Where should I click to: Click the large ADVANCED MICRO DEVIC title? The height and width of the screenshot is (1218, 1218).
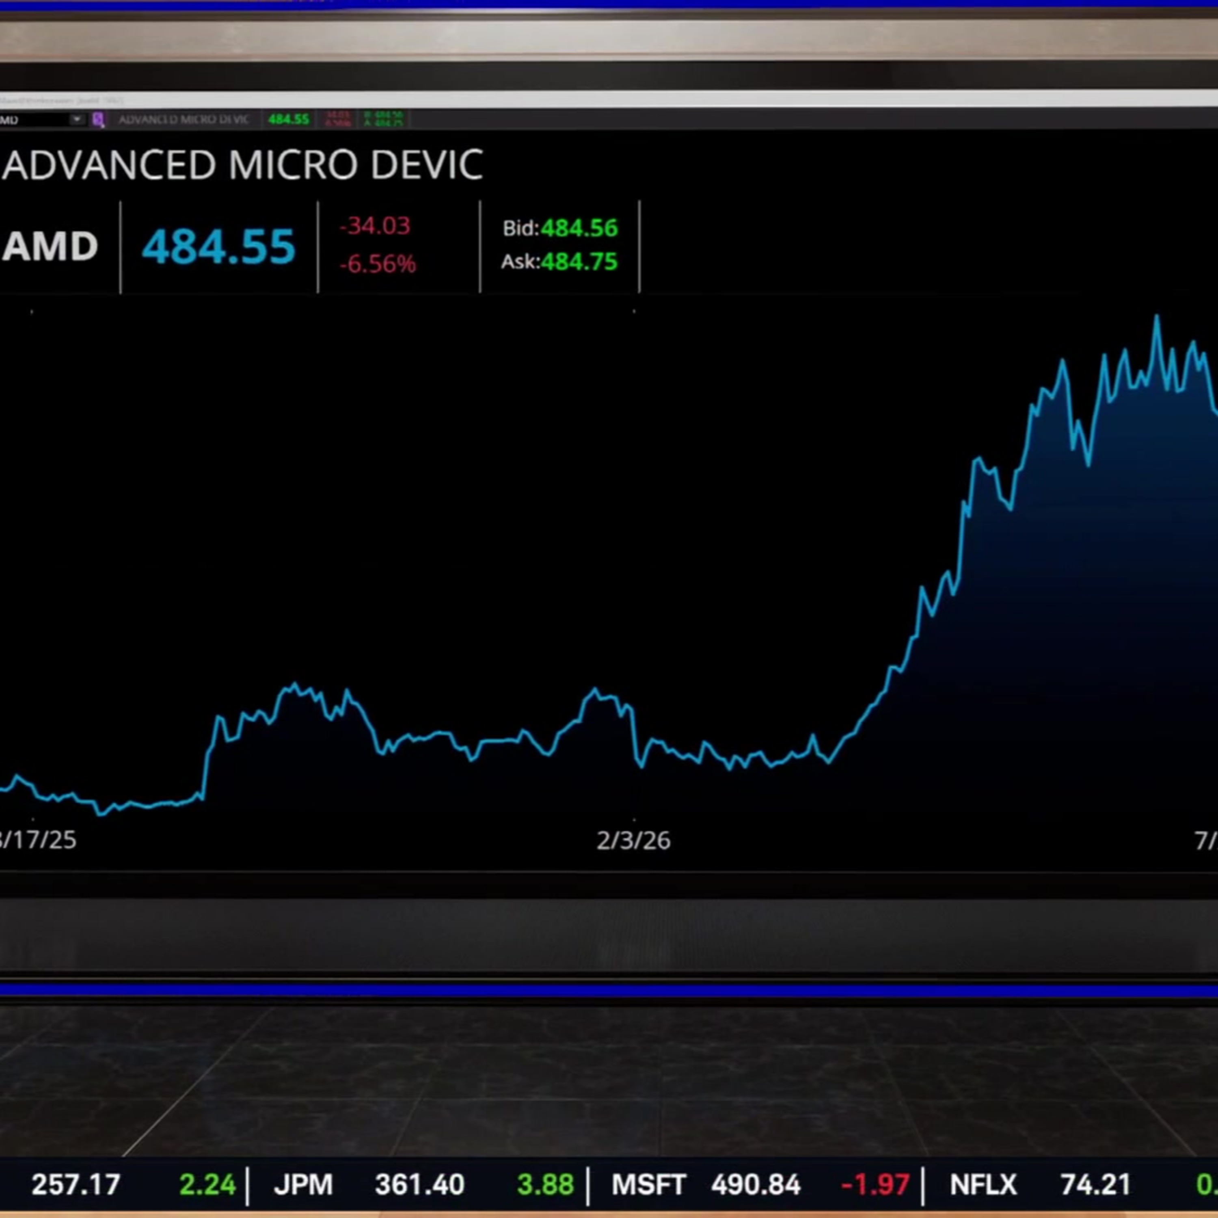click(x=243, y=164)
